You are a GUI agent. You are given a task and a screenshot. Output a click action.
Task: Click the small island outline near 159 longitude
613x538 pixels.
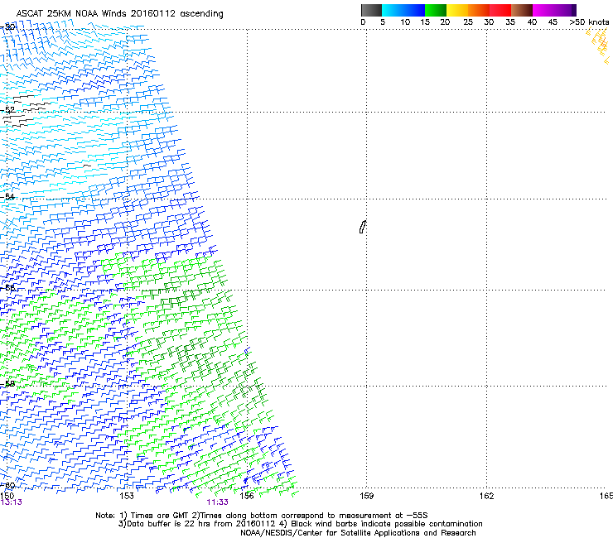[363, 227]
